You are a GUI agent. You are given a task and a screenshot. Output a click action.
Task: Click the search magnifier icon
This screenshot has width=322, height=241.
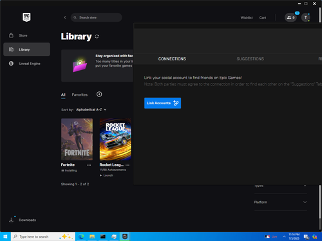click(75, 17)
